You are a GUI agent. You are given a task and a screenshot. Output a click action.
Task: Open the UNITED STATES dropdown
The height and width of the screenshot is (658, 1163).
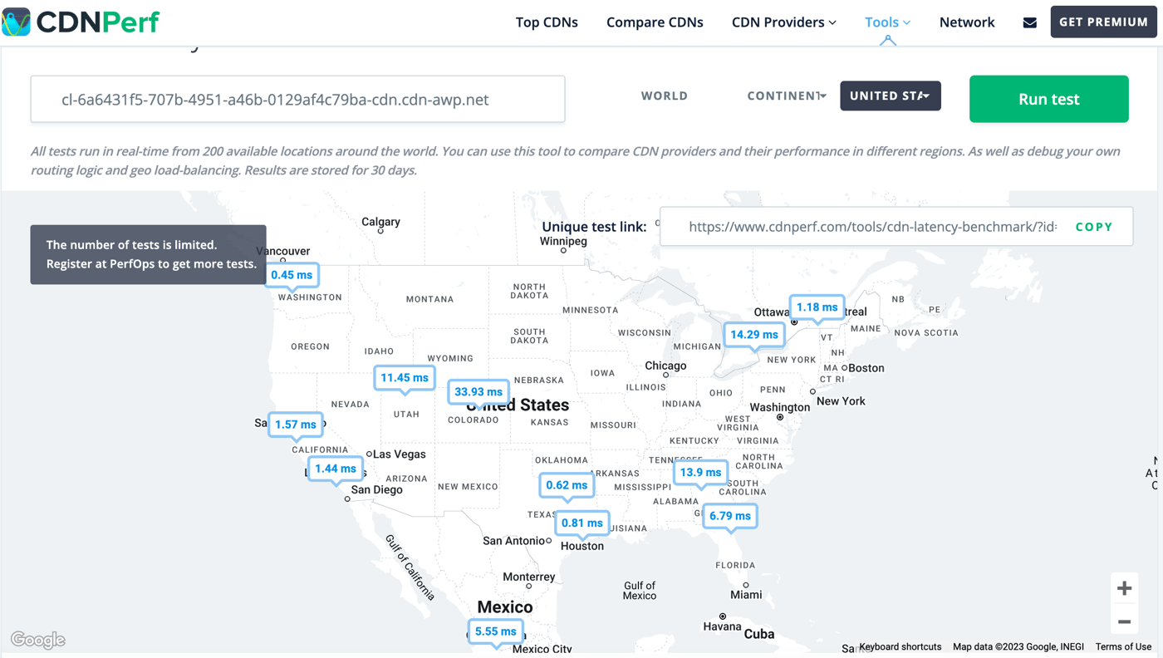click(891, 96)
